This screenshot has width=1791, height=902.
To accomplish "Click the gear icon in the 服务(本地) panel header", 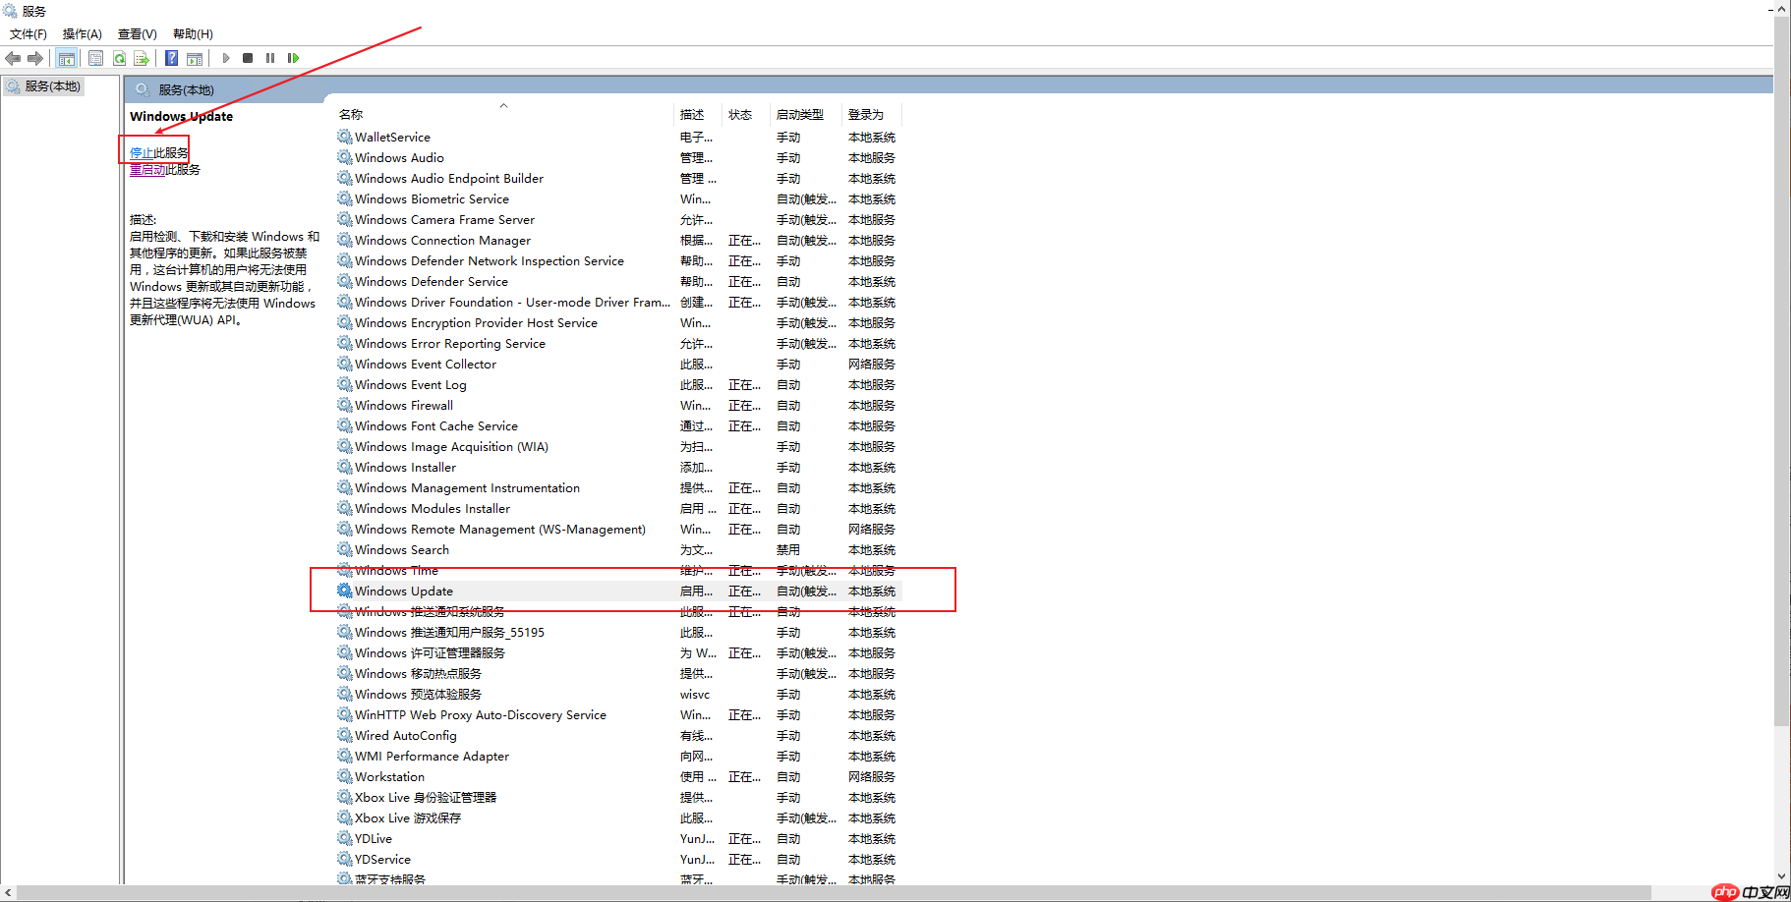I will point(143,89).
